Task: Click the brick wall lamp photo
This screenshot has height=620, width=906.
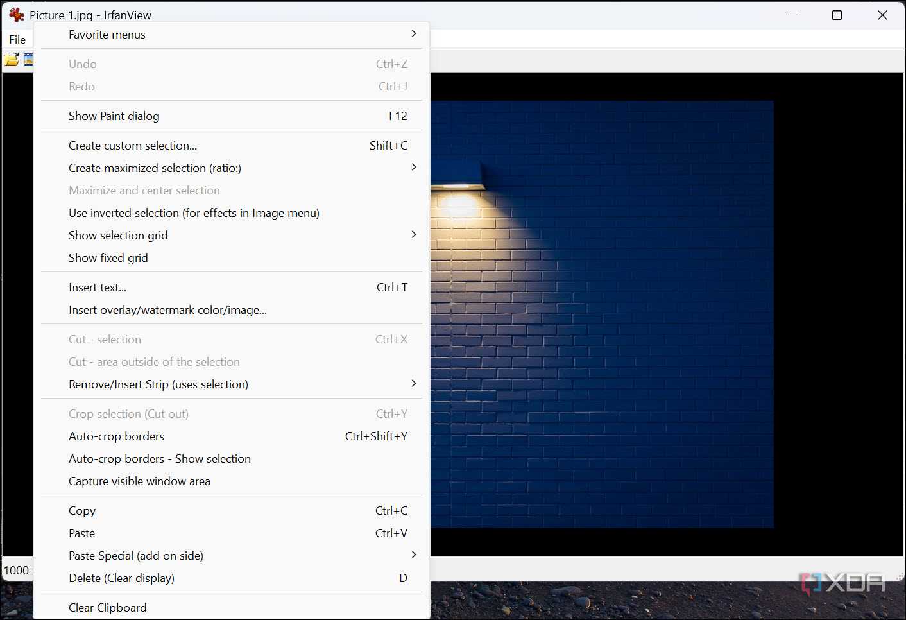Action: pyautogui.click(x=602, y=314)
